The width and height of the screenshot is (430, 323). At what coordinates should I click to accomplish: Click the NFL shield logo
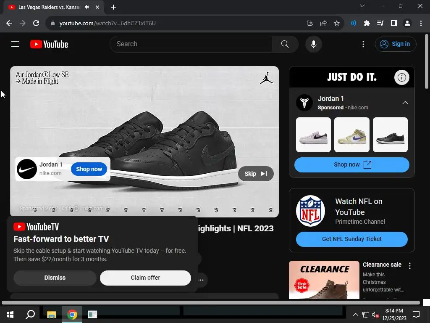(x=310, y=211)
